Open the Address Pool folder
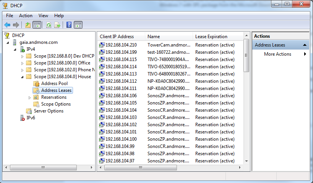The height and width of the screenshot is (183, 313). coord(54,83)
